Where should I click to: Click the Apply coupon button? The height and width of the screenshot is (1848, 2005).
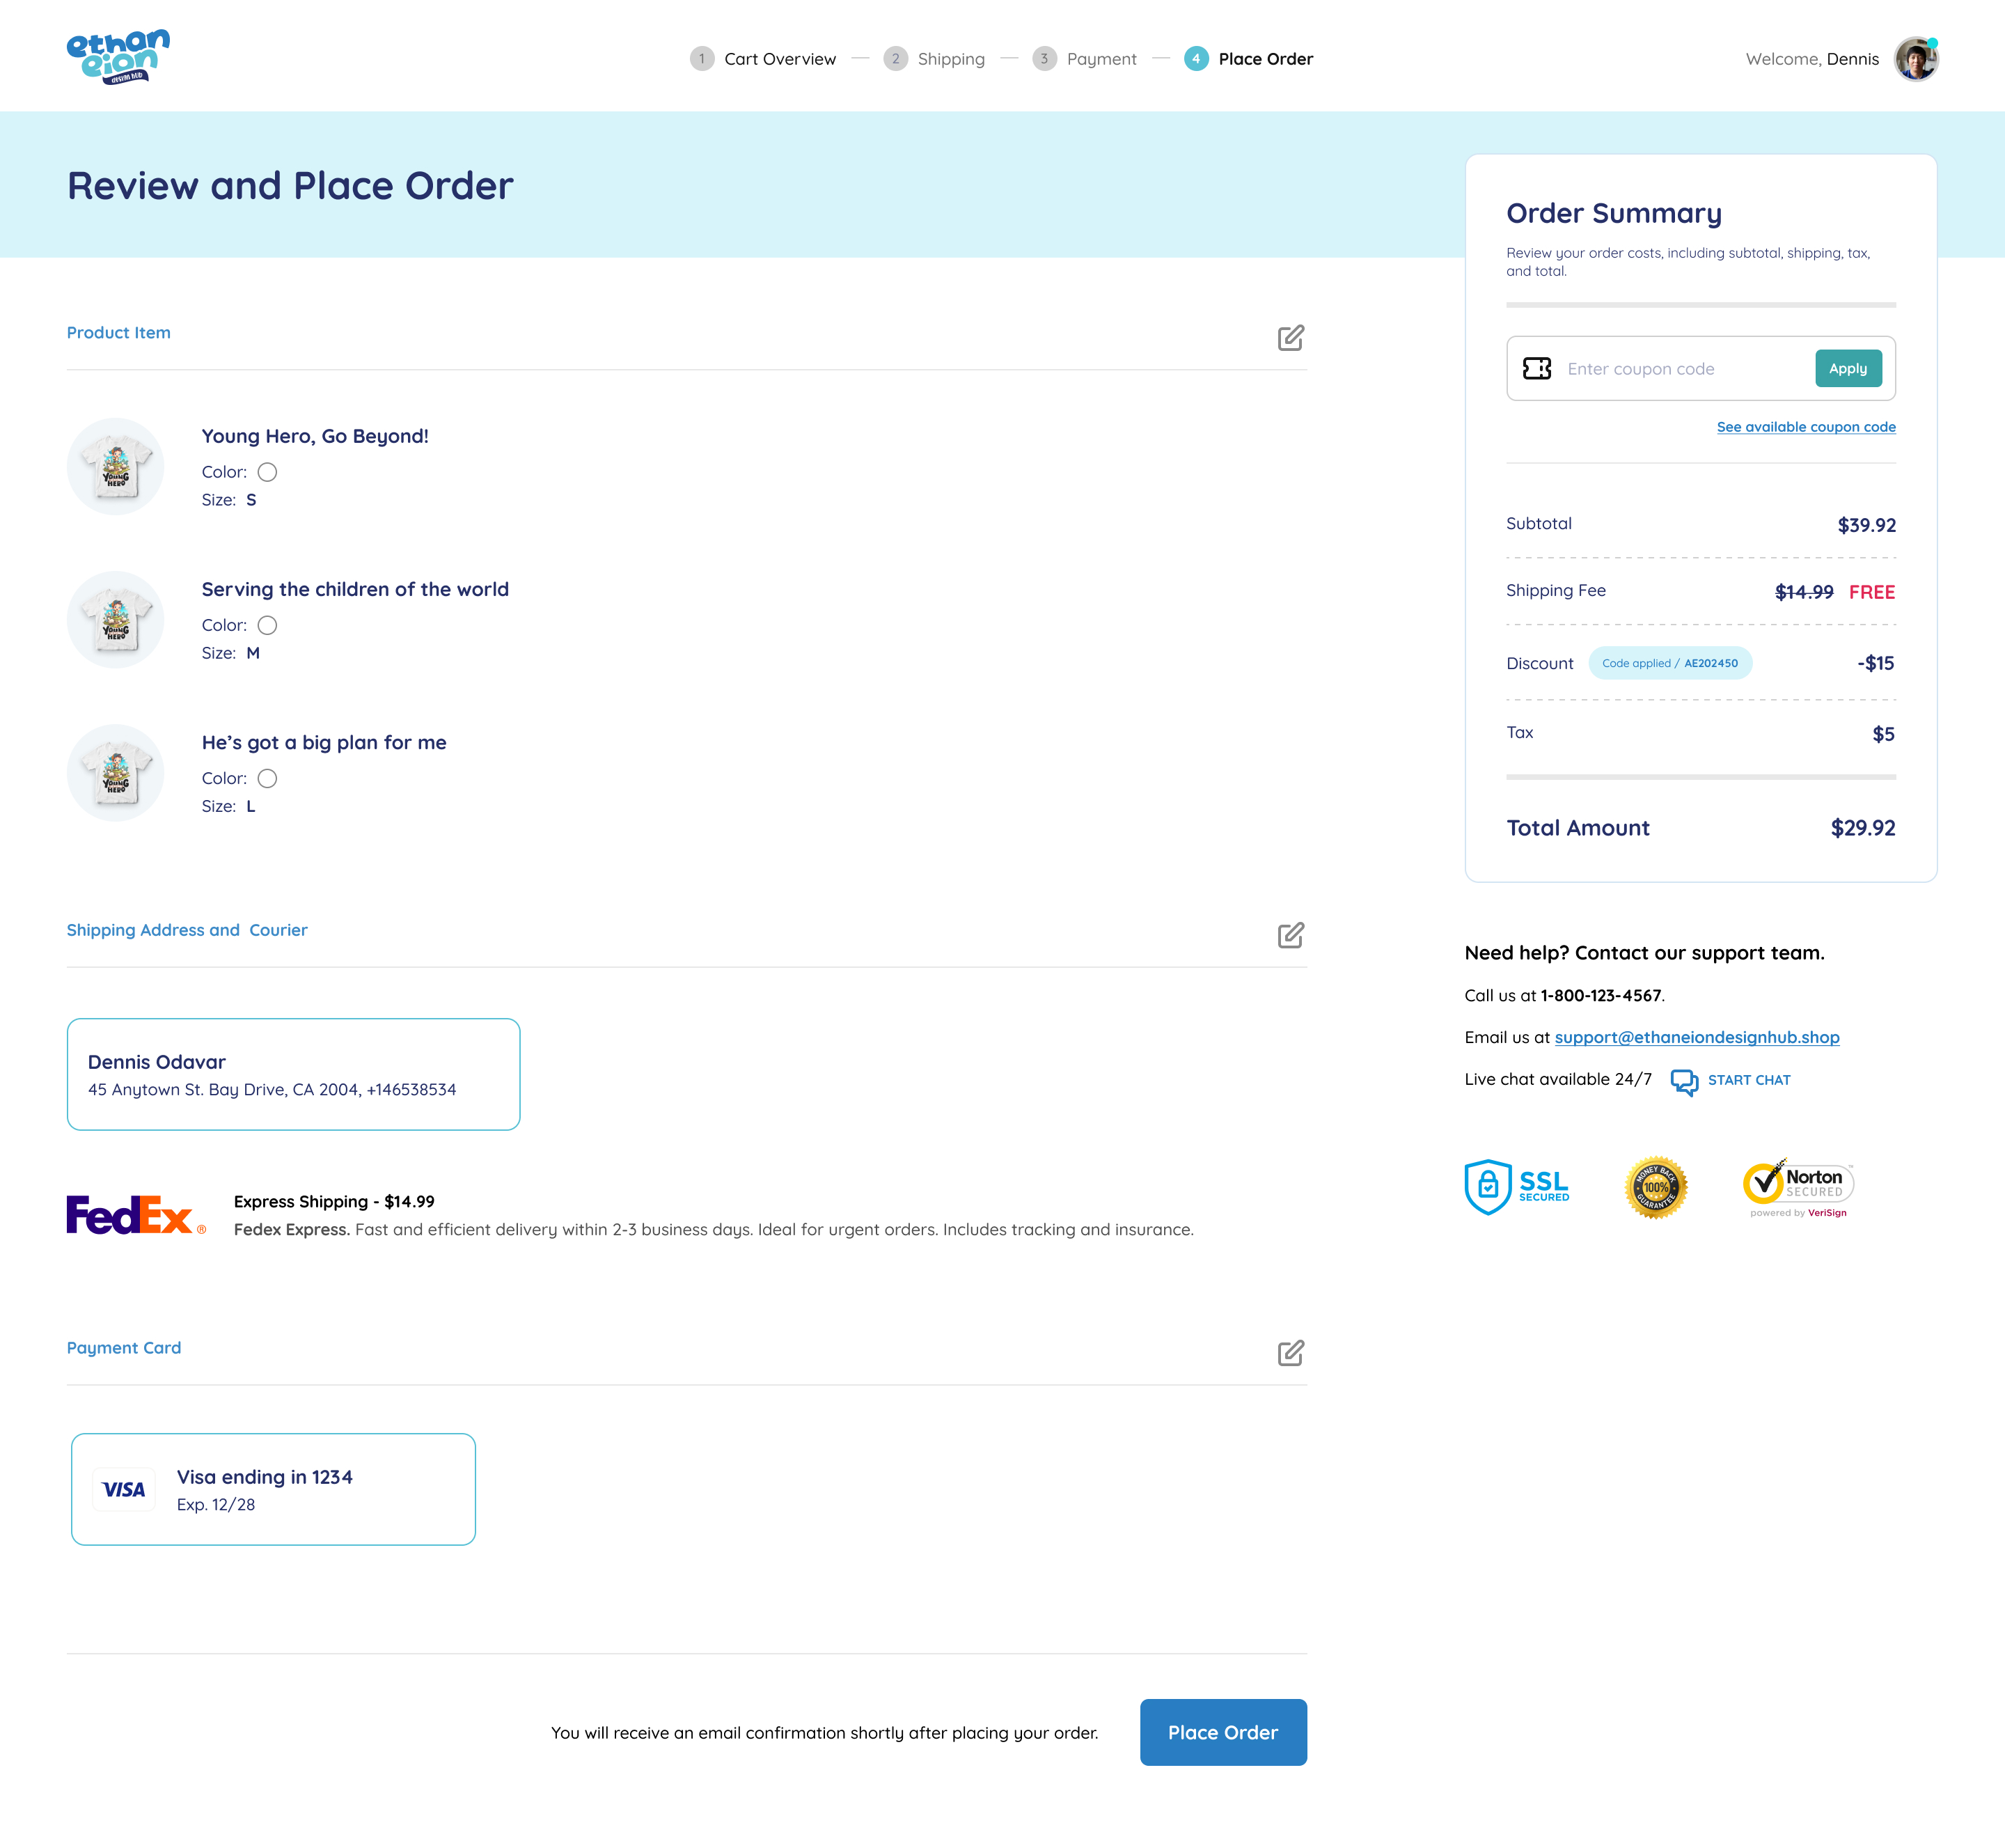(1847, 368)
